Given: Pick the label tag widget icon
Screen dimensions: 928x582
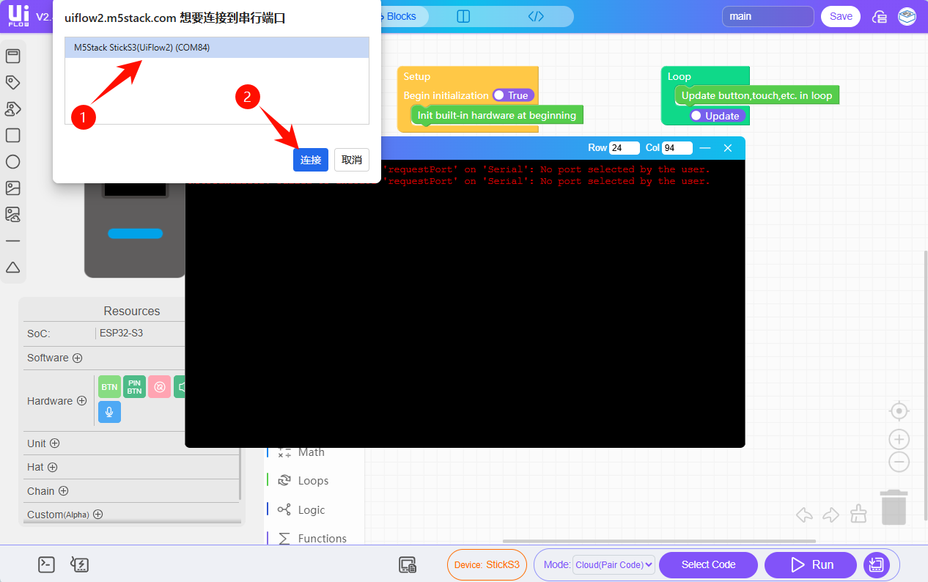Looking at the screenshot, I should point(12,82).
